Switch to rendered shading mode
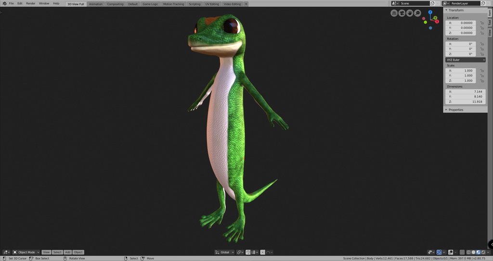 point(483,252)
